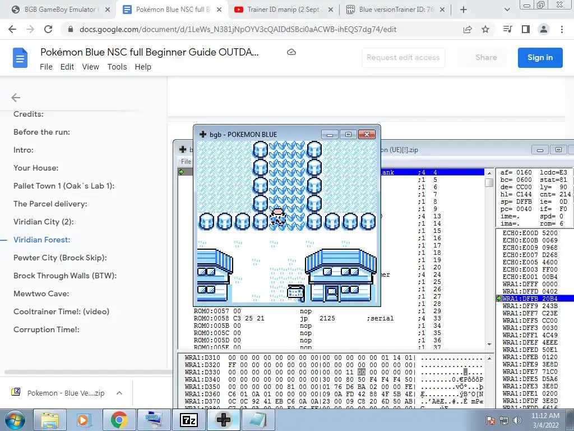The image size is (574, 431).
Task: Click the cloud document status icon
Action: point(291,52)
